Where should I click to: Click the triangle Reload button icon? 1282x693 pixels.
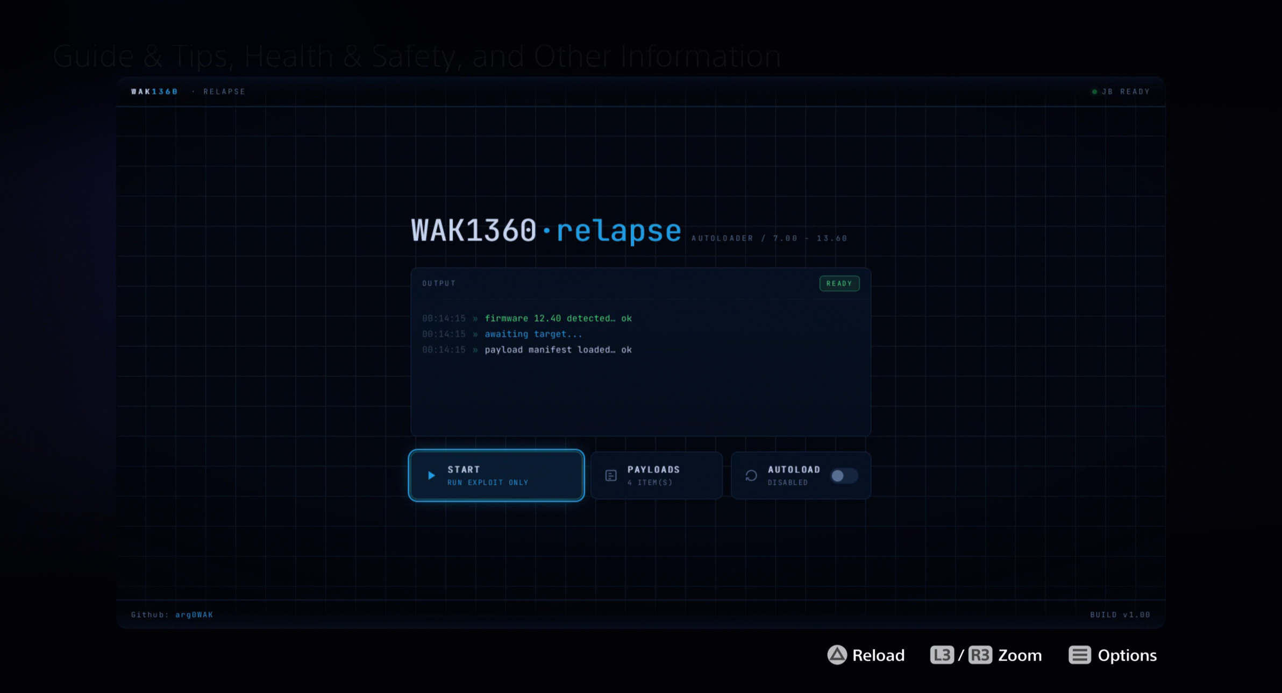[837, 655]
